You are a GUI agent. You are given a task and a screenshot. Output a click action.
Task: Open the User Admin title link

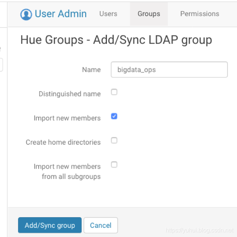click(x=61, y=14)
